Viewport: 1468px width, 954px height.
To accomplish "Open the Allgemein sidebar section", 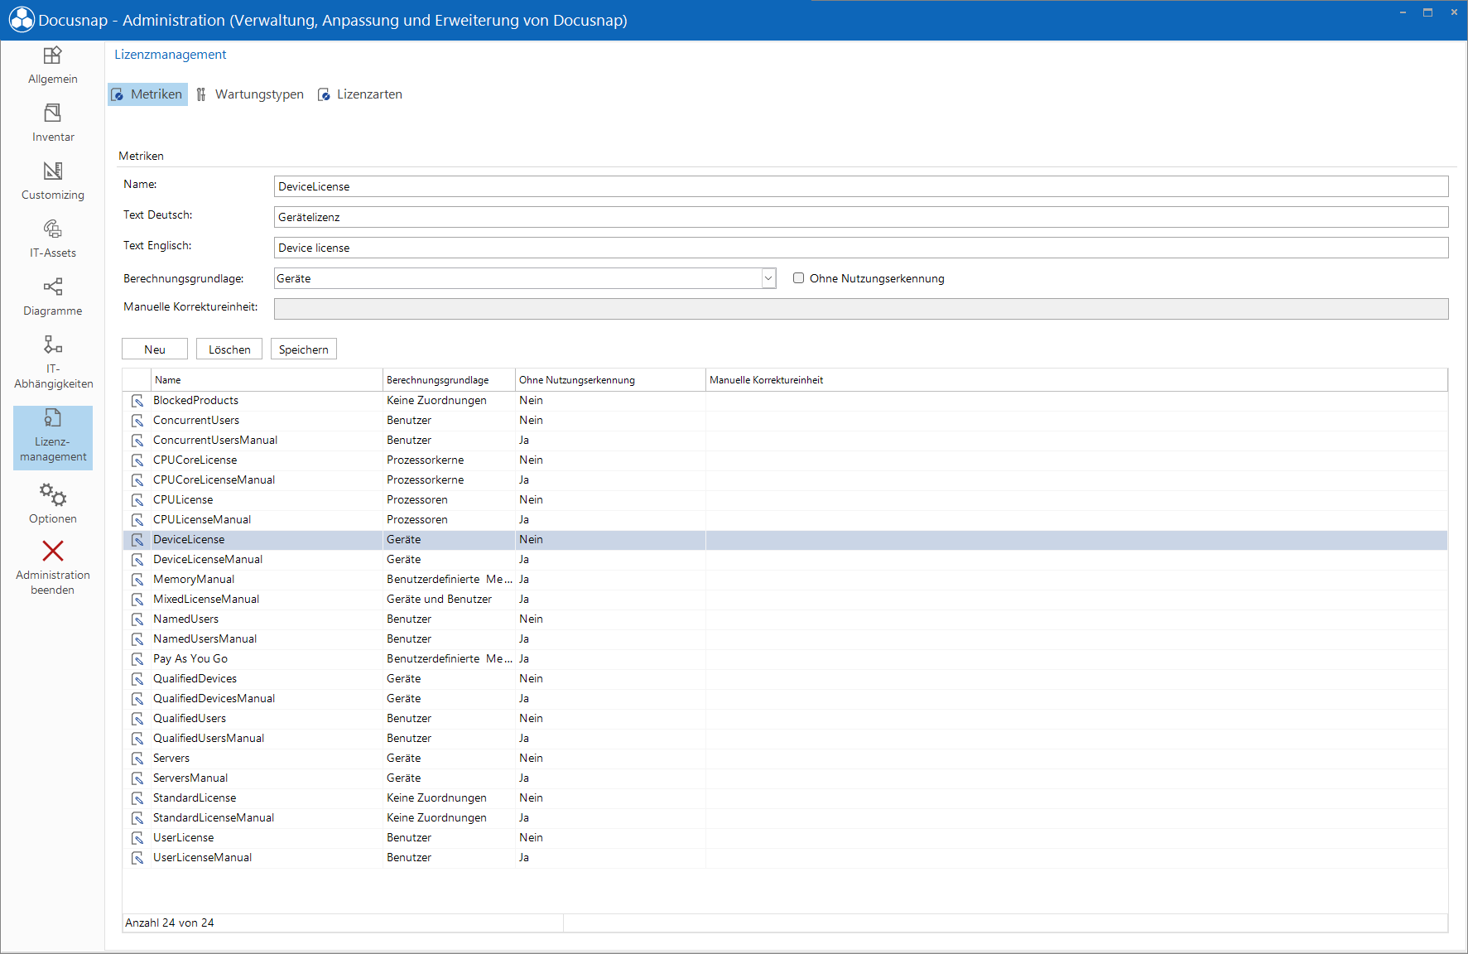I will (53, 65).
